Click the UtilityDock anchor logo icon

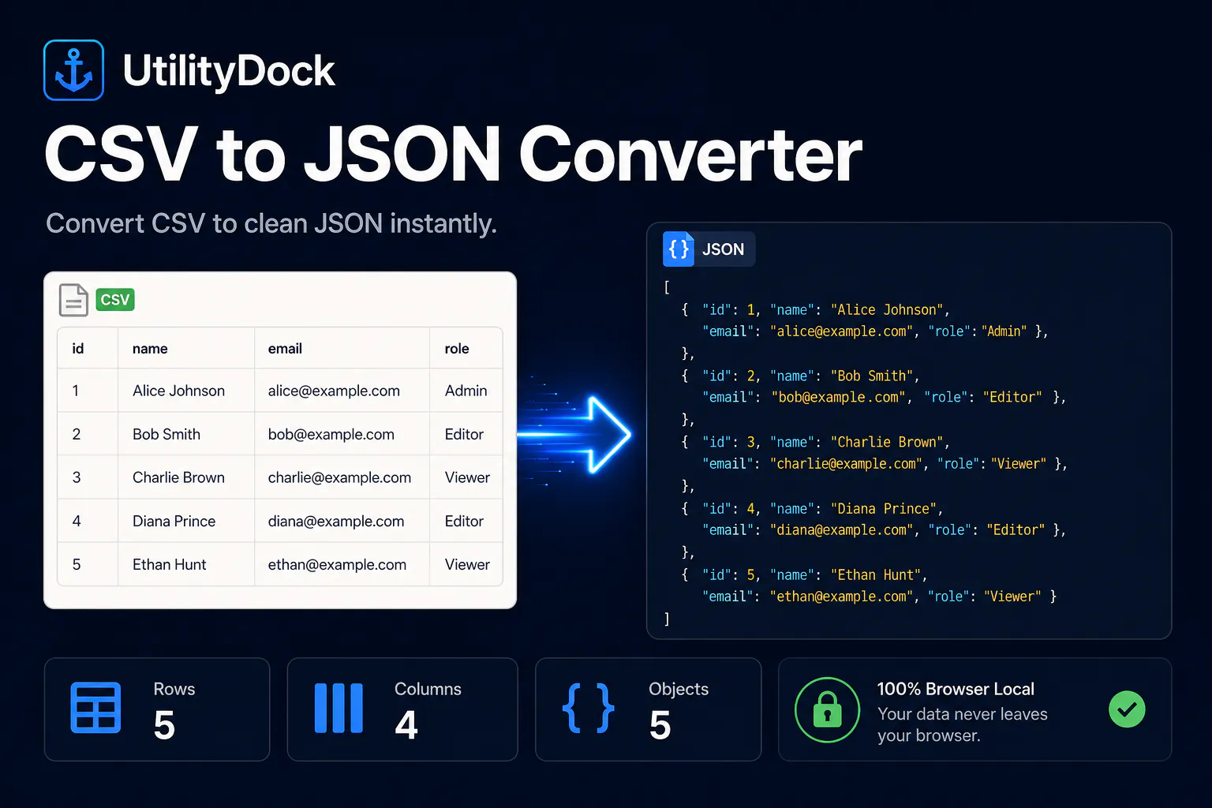tap(73, 70)
